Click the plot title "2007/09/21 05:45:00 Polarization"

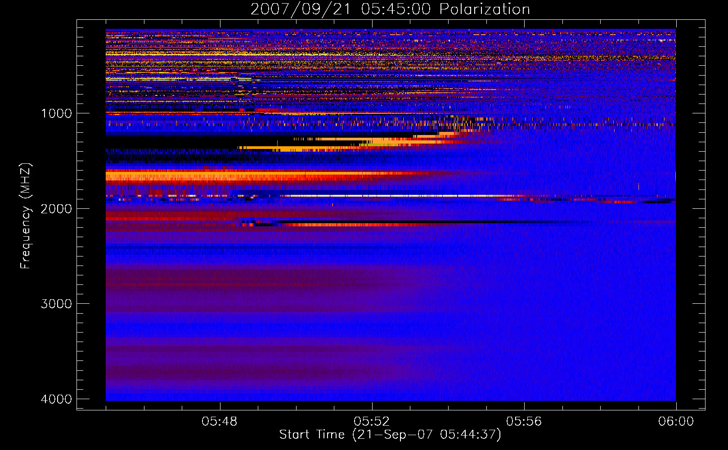(390, 9)
